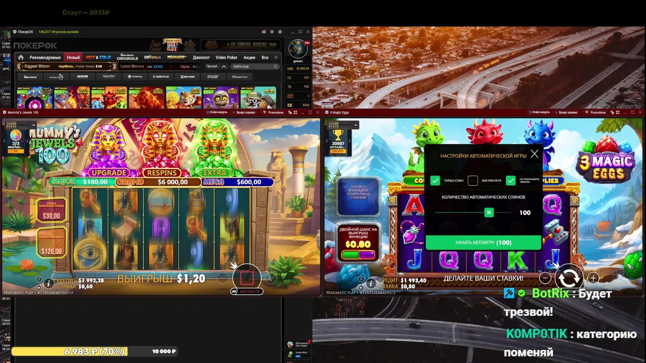This screenshot has height=363, width=646.
Task: Adjust the automatic spins count slider handle
Action: tap(489, 213)
